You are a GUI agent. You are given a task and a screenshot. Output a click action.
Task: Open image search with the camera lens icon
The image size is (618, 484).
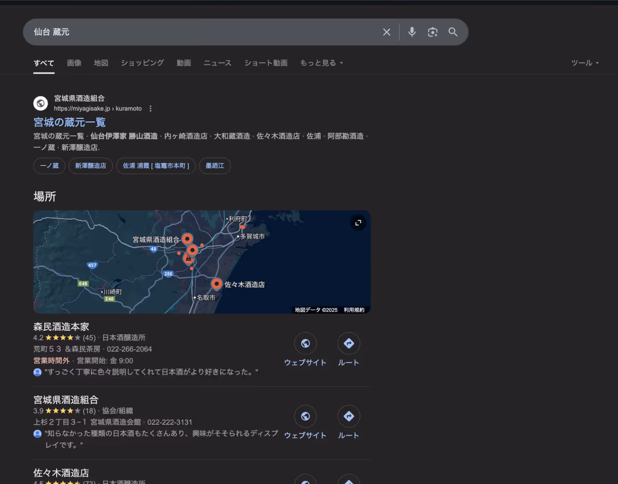point(433,32)
